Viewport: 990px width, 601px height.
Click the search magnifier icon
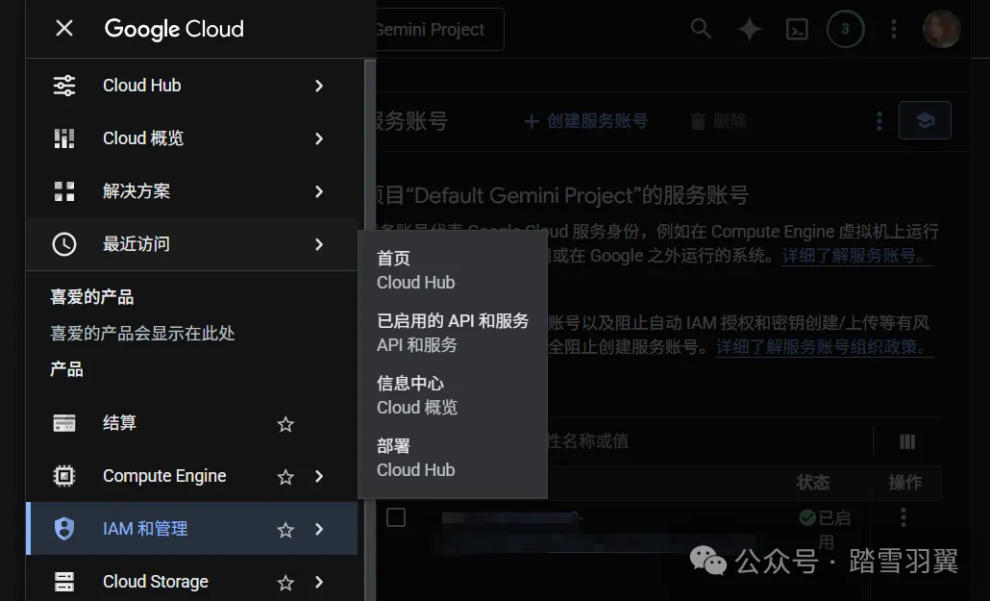pos(701,29)
